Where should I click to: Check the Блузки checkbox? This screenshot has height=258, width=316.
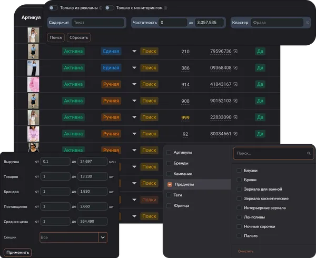[x=239, y=171]
